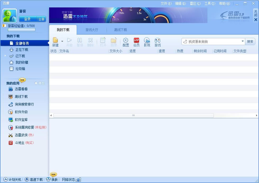This screenshot has width=259, height=183.
Task: Select 全部任务 in the sidebar
Action: pyautogui.click(x=25, y=43)
